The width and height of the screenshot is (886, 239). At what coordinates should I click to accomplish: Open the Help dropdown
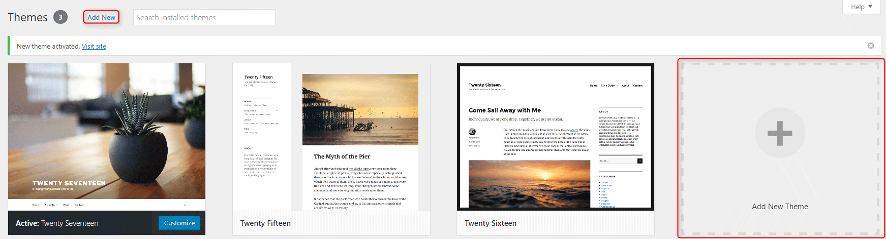pyautogui.click(x=861, y=7)
